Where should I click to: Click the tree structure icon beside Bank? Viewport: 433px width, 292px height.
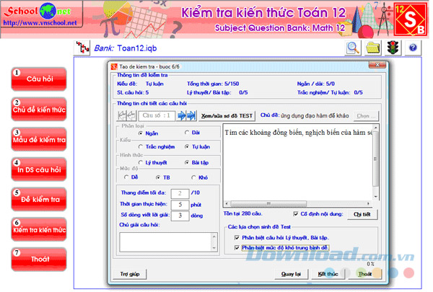(x=82, y=48)
